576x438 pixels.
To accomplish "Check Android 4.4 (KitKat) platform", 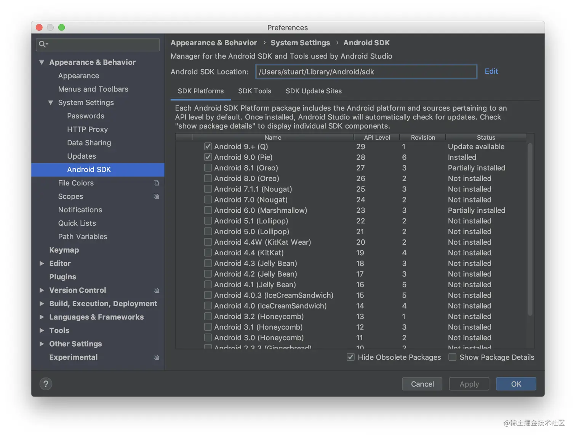I will (x=208, y=253).
